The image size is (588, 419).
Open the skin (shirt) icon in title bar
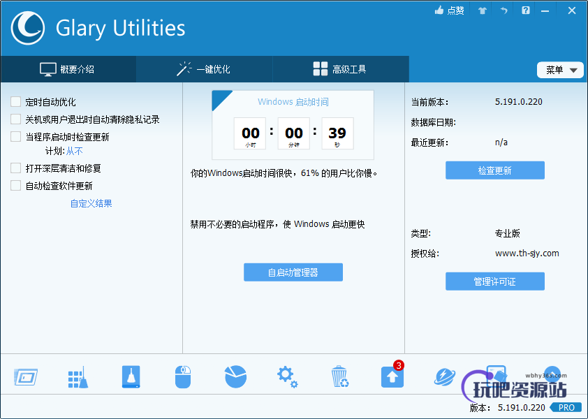(x=483, y=10)
